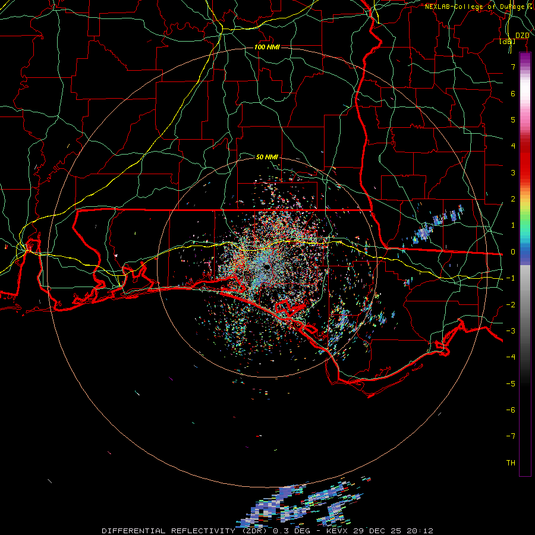Click the NEXLAB-College of DuPage credit text
Viewport: 535px width, 535px height.
(476, 7)
